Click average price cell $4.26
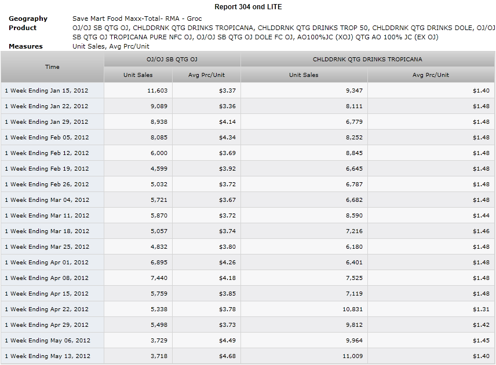The width and height of the screenshot is (496, 365). click(227, 263)
